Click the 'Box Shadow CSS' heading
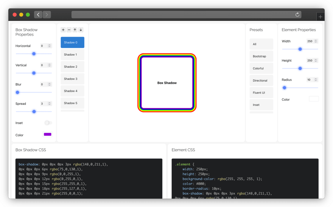This screenshot has width=333, height=207. (31, 150)
